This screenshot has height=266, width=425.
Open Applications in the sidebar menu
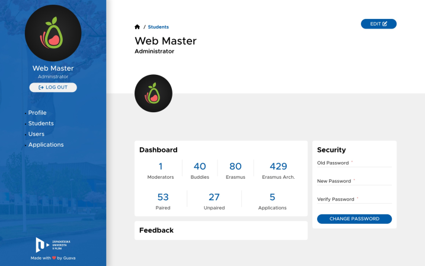[46, 145]
